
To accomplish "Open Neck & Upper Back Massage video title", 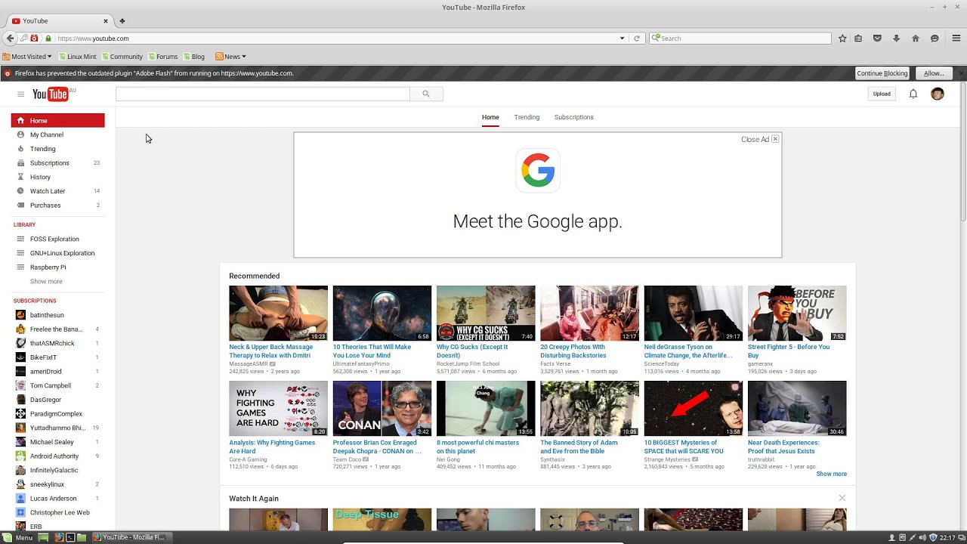I will click(x=270, y=351).
